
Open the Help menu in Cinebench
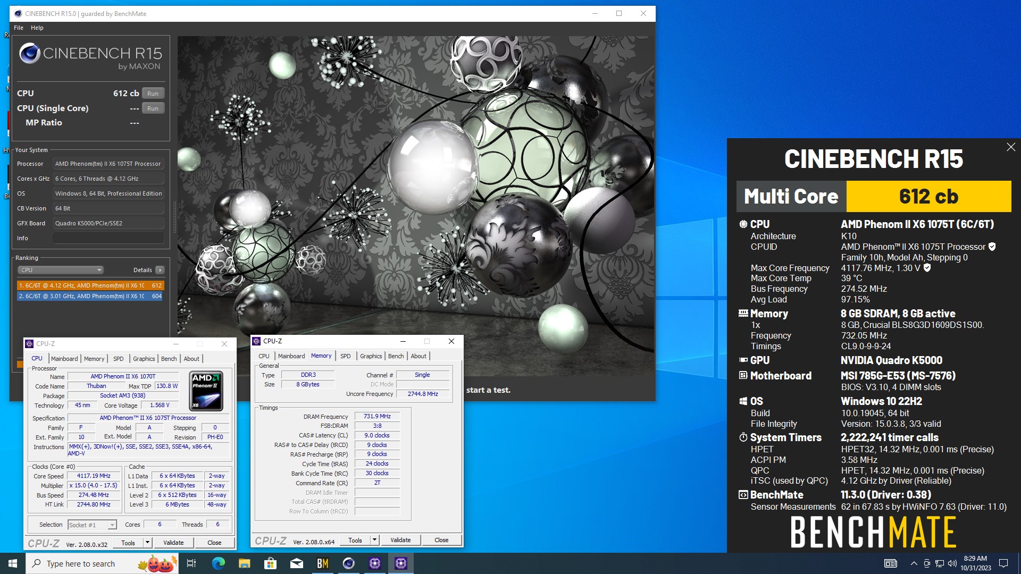coord(37,28)
